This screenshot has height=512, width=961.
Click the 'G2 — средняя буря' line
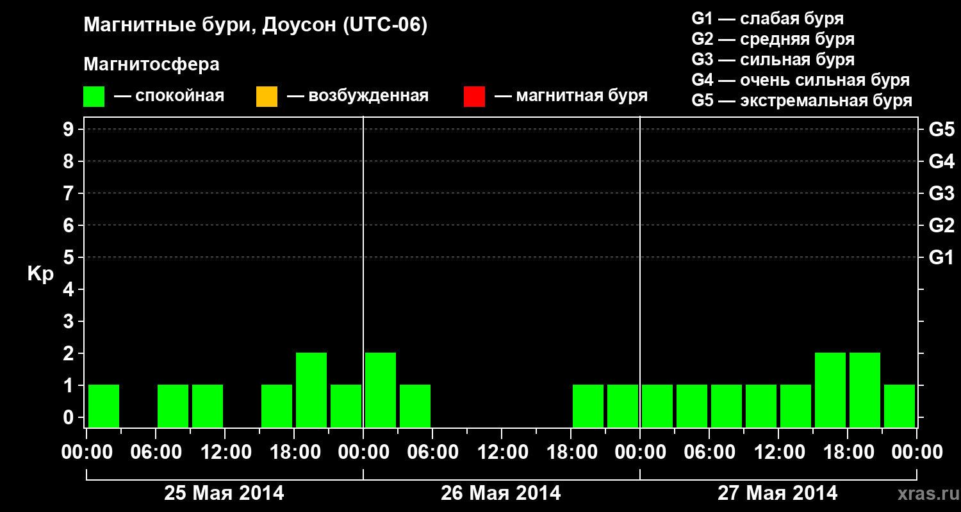[773, 39]
